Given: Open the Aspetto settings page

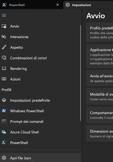Looking at the screenshot, I should pos(40,47).
